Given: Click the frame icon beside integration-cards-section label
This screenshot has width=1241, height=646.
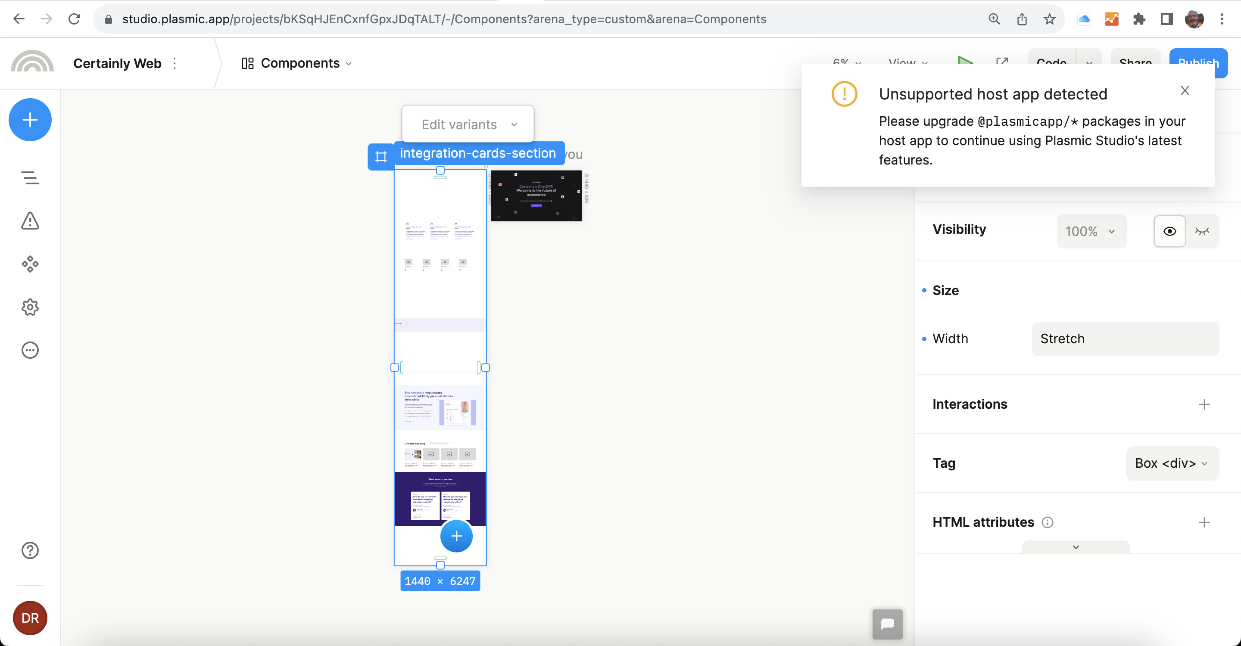Looking at the screenshot, I should 380,156.
